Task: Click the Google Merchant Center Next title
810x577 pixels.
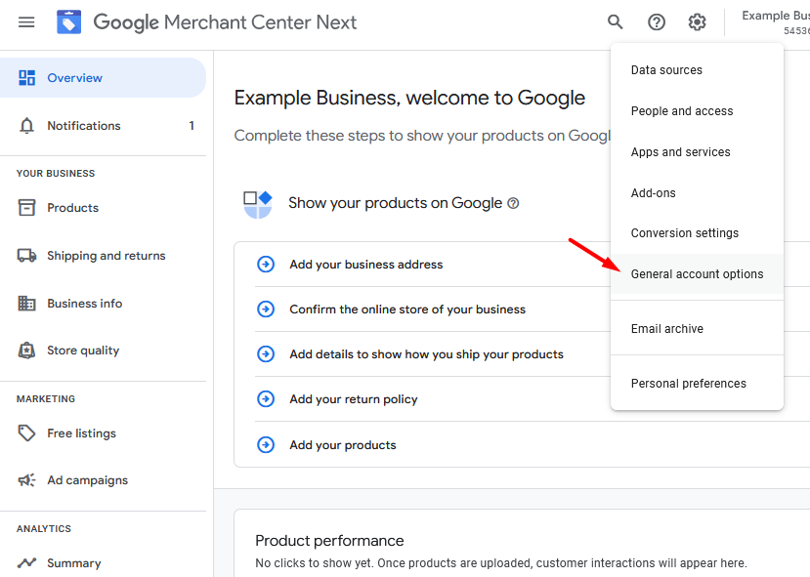Action: click(x=226, y=22)
